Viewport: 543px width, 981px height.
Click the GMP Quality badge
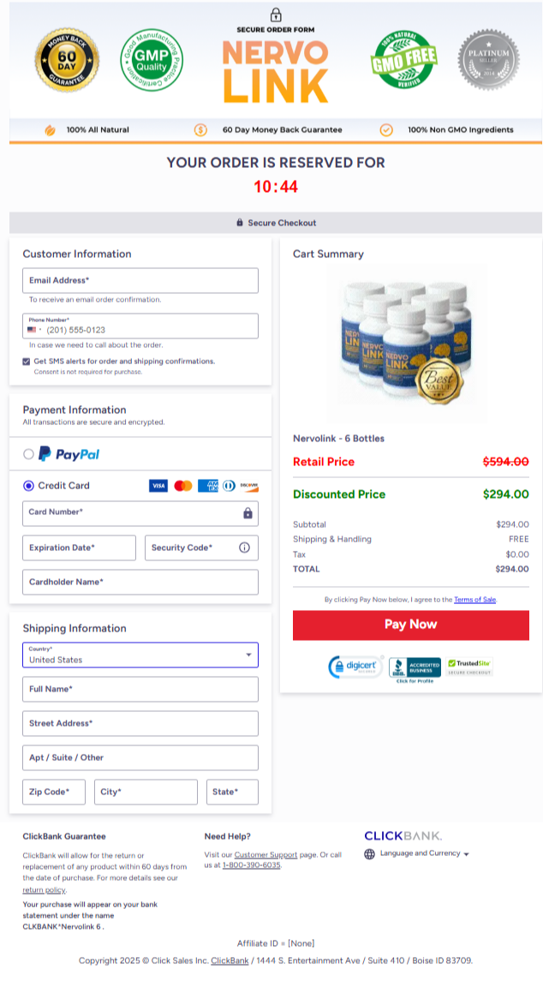point(152,62)
